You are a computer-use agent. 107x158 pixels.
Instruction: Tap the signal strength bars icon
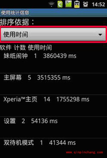point(68,4)
